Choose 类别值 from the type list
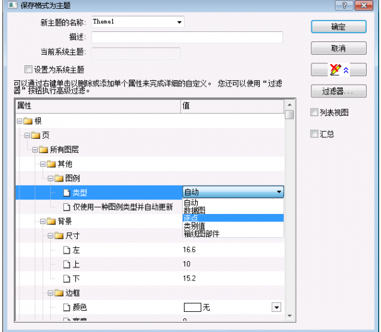 click(233, 226)
